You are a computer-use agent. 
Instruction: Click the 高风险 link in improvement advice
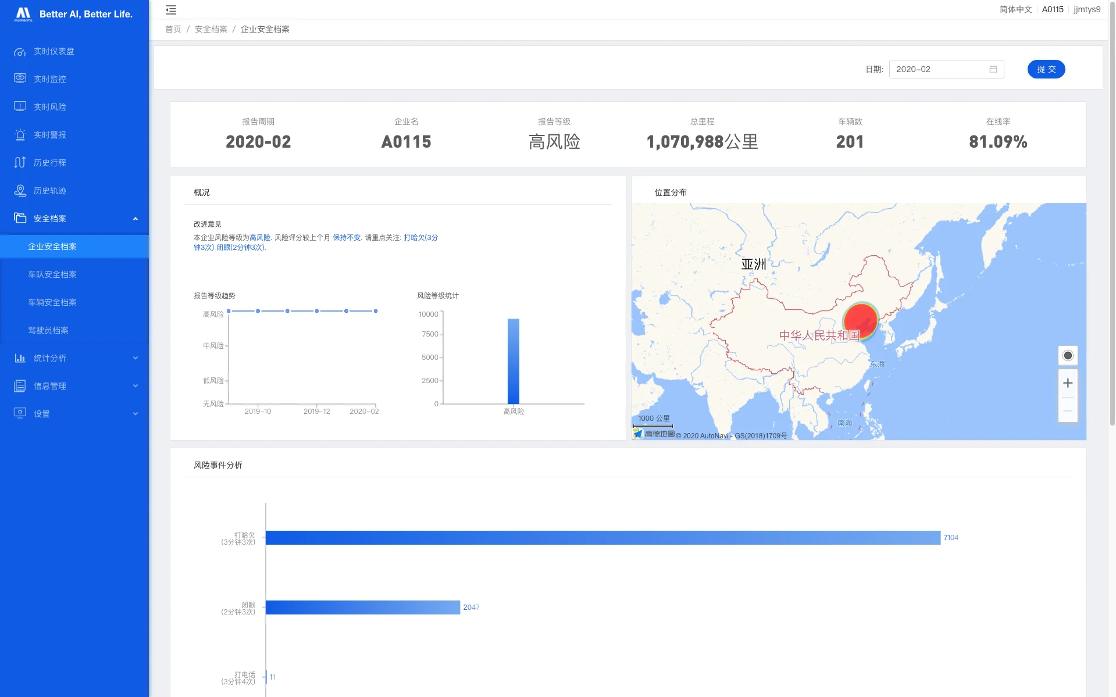(260, 238)
